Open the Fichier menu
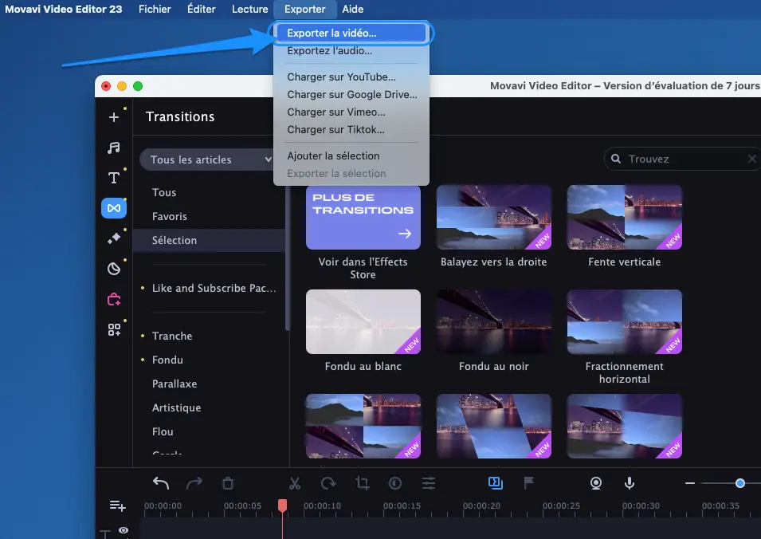Image resolution: width=761 pixels, height=539 pixels. pyautogui.click(x=155, y=10)
